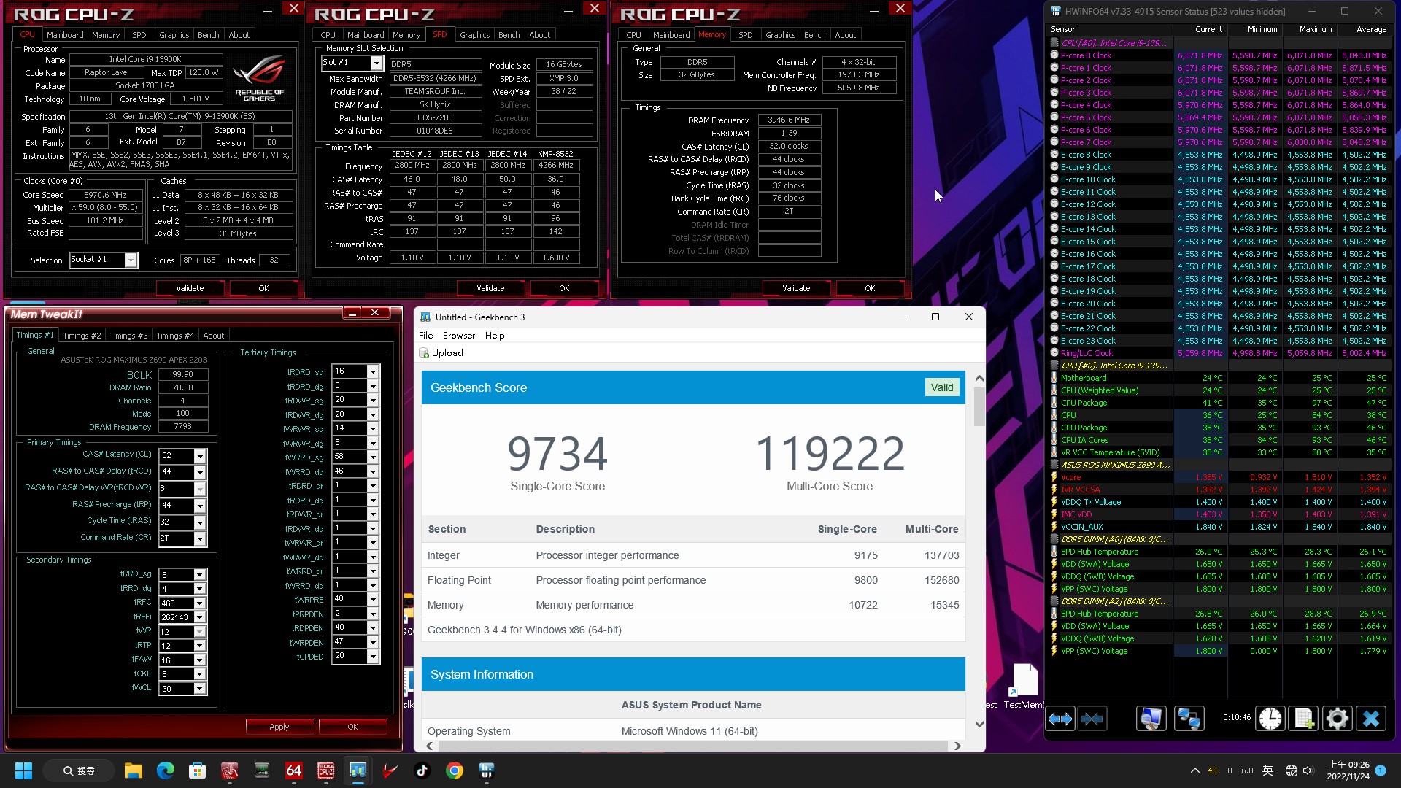Screen dimensions: 1401x788
Task: Click HWiNFO blue X close-sensors button
Action: pyautogui.click(x=1371, y=719)
